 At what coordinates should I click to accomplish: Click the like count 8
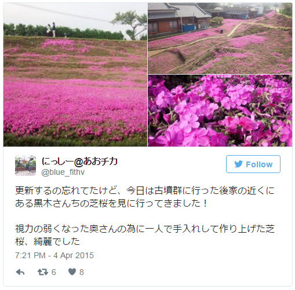82,272
